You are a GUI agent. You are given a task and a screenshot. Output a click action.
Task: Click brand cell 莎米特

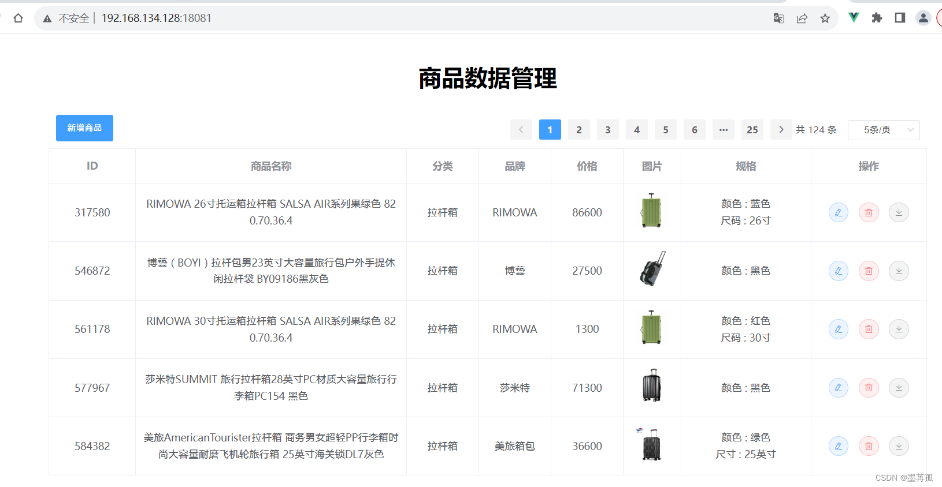click(x=515, y=388)
